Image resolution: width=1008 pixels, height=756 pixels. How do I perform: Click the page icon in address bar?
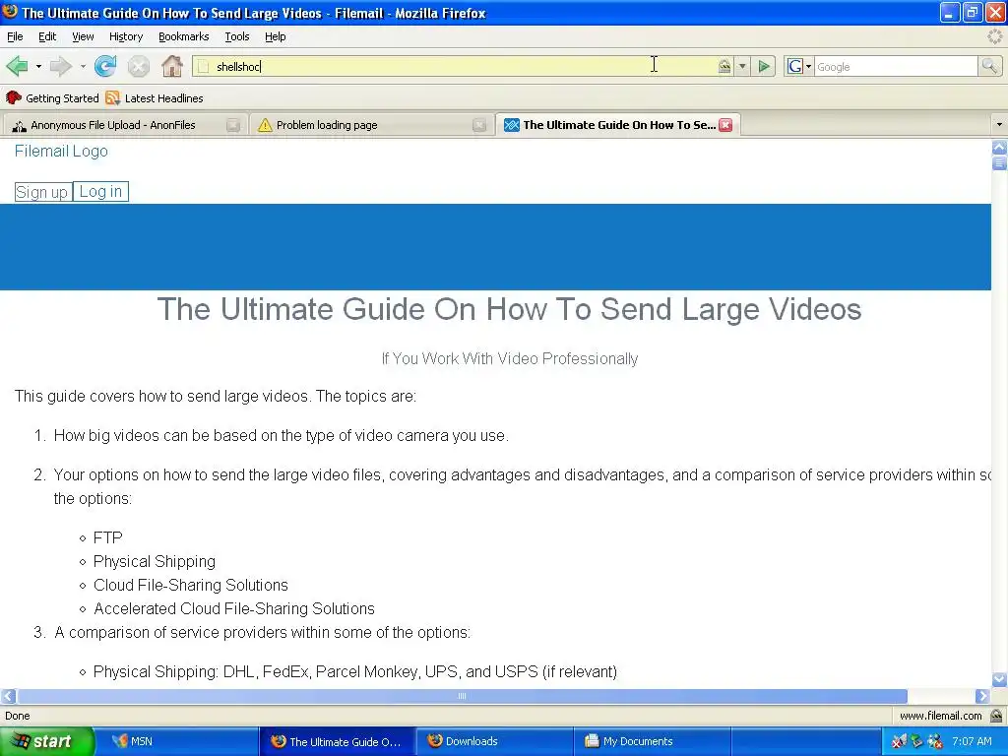point(203,66)
